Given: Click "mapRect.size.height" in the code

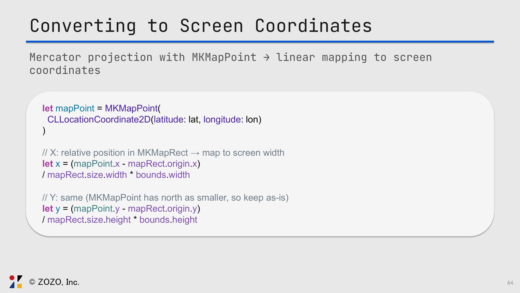Looking at the screenshot, I should click(x=89, y=220).
